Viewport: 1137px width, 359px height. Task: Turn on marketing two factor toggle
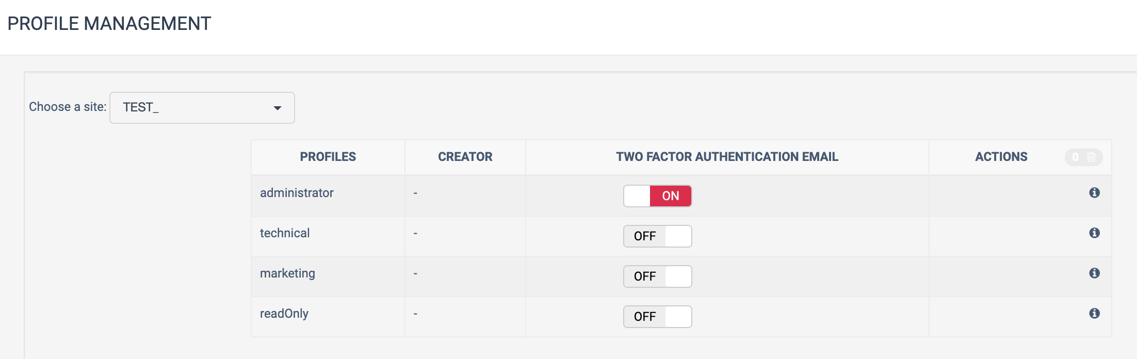[x=657, y=276]
